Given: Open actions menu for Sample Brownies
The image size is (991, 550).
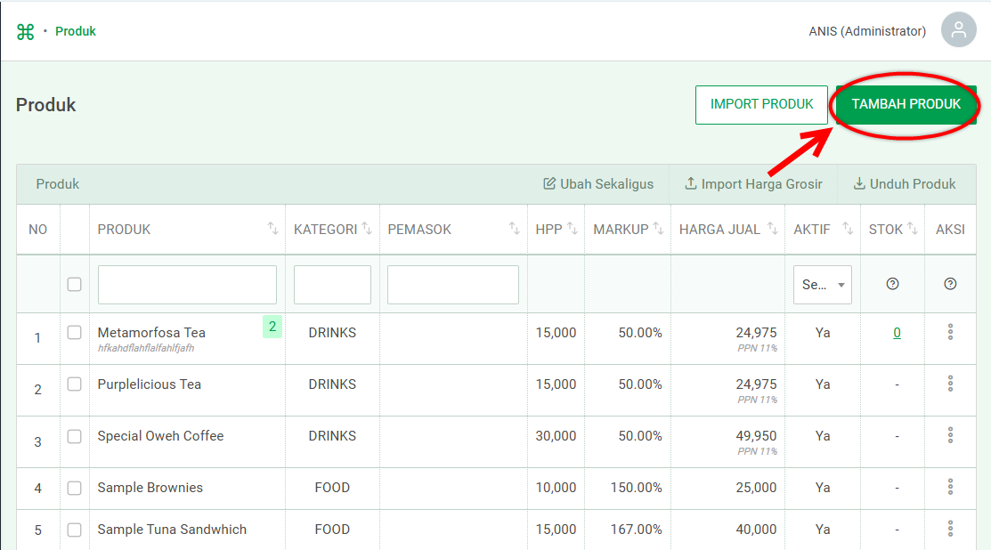Looking at the screenshot, I should point(950,487).
